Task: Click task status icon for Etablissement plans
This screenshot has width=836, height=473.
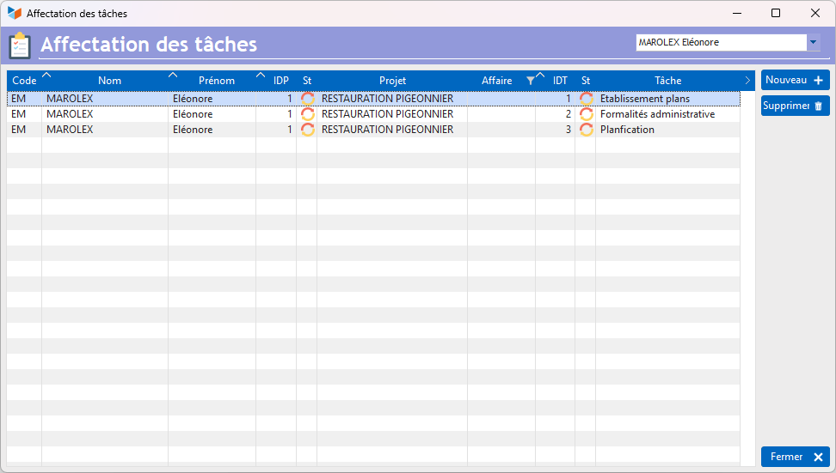Action: pyautogui.click(x=586, y=99)
